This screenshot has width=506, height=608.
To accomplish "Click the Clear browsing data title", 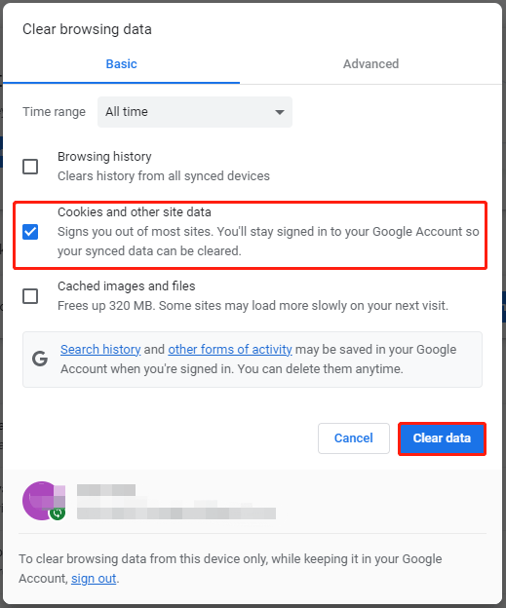I will pyautogui.click(x=87, y=29).
